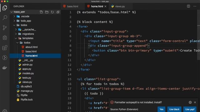Open views.py in Explorer tree
The height and width of the screenshot is (112, 200).
tap(27, 82)
